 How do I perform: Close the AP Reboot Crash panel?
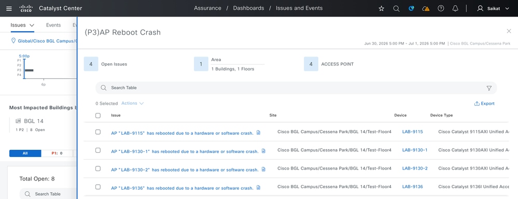[x=509, y=31]
